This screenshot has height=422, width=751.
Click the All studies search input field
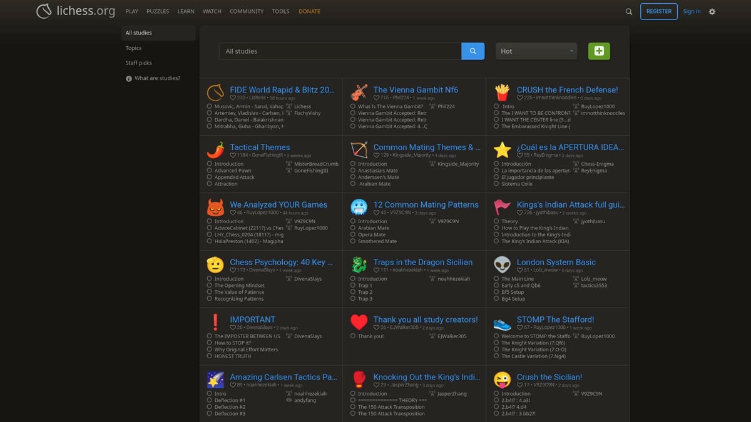(340, 51)
